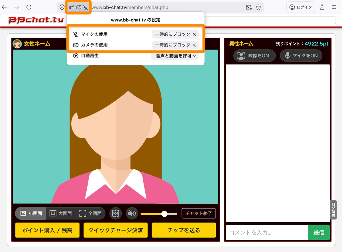Select the mirror/flip video icon

coord(115,213)
